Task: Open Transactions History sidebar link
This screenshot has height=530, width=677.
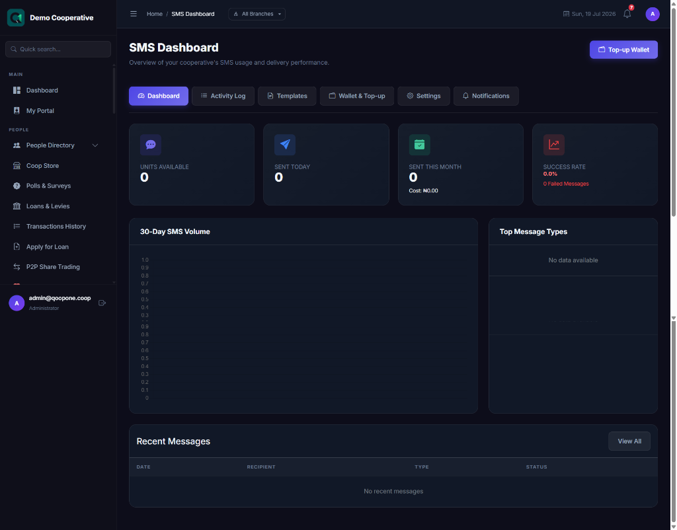Action: click(56, 226)
